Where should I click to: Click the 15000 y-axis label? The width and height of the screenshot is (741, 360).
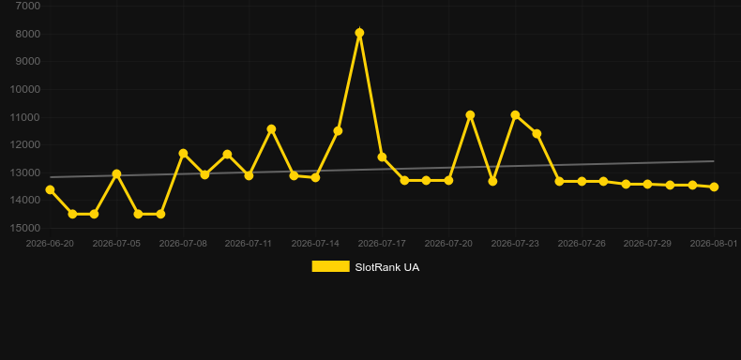(x=25, y=228)
